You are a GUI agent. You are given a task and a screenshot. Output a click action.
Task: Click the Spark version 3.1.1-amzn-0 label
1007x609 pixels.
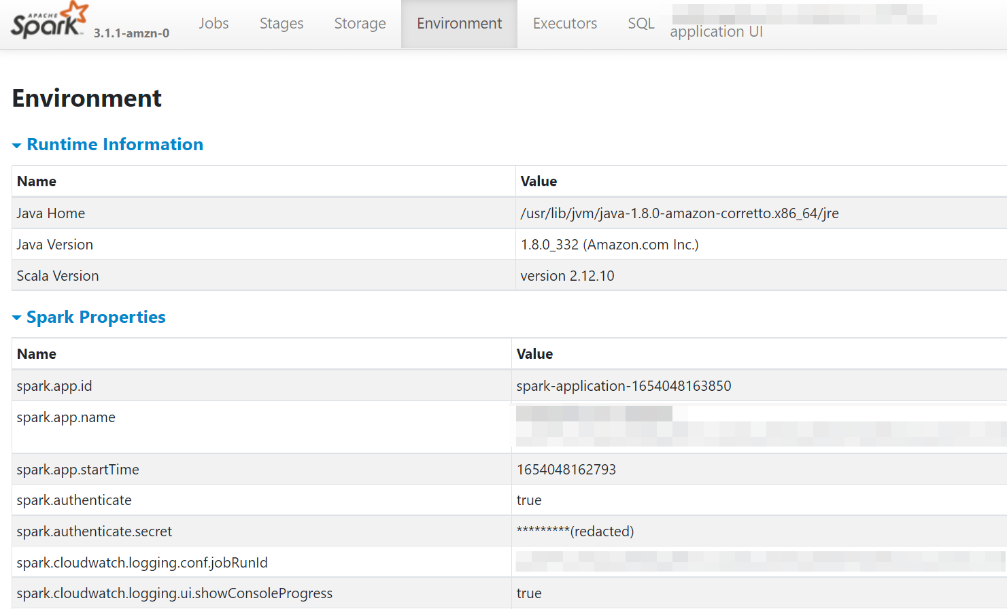coord(131,33)
